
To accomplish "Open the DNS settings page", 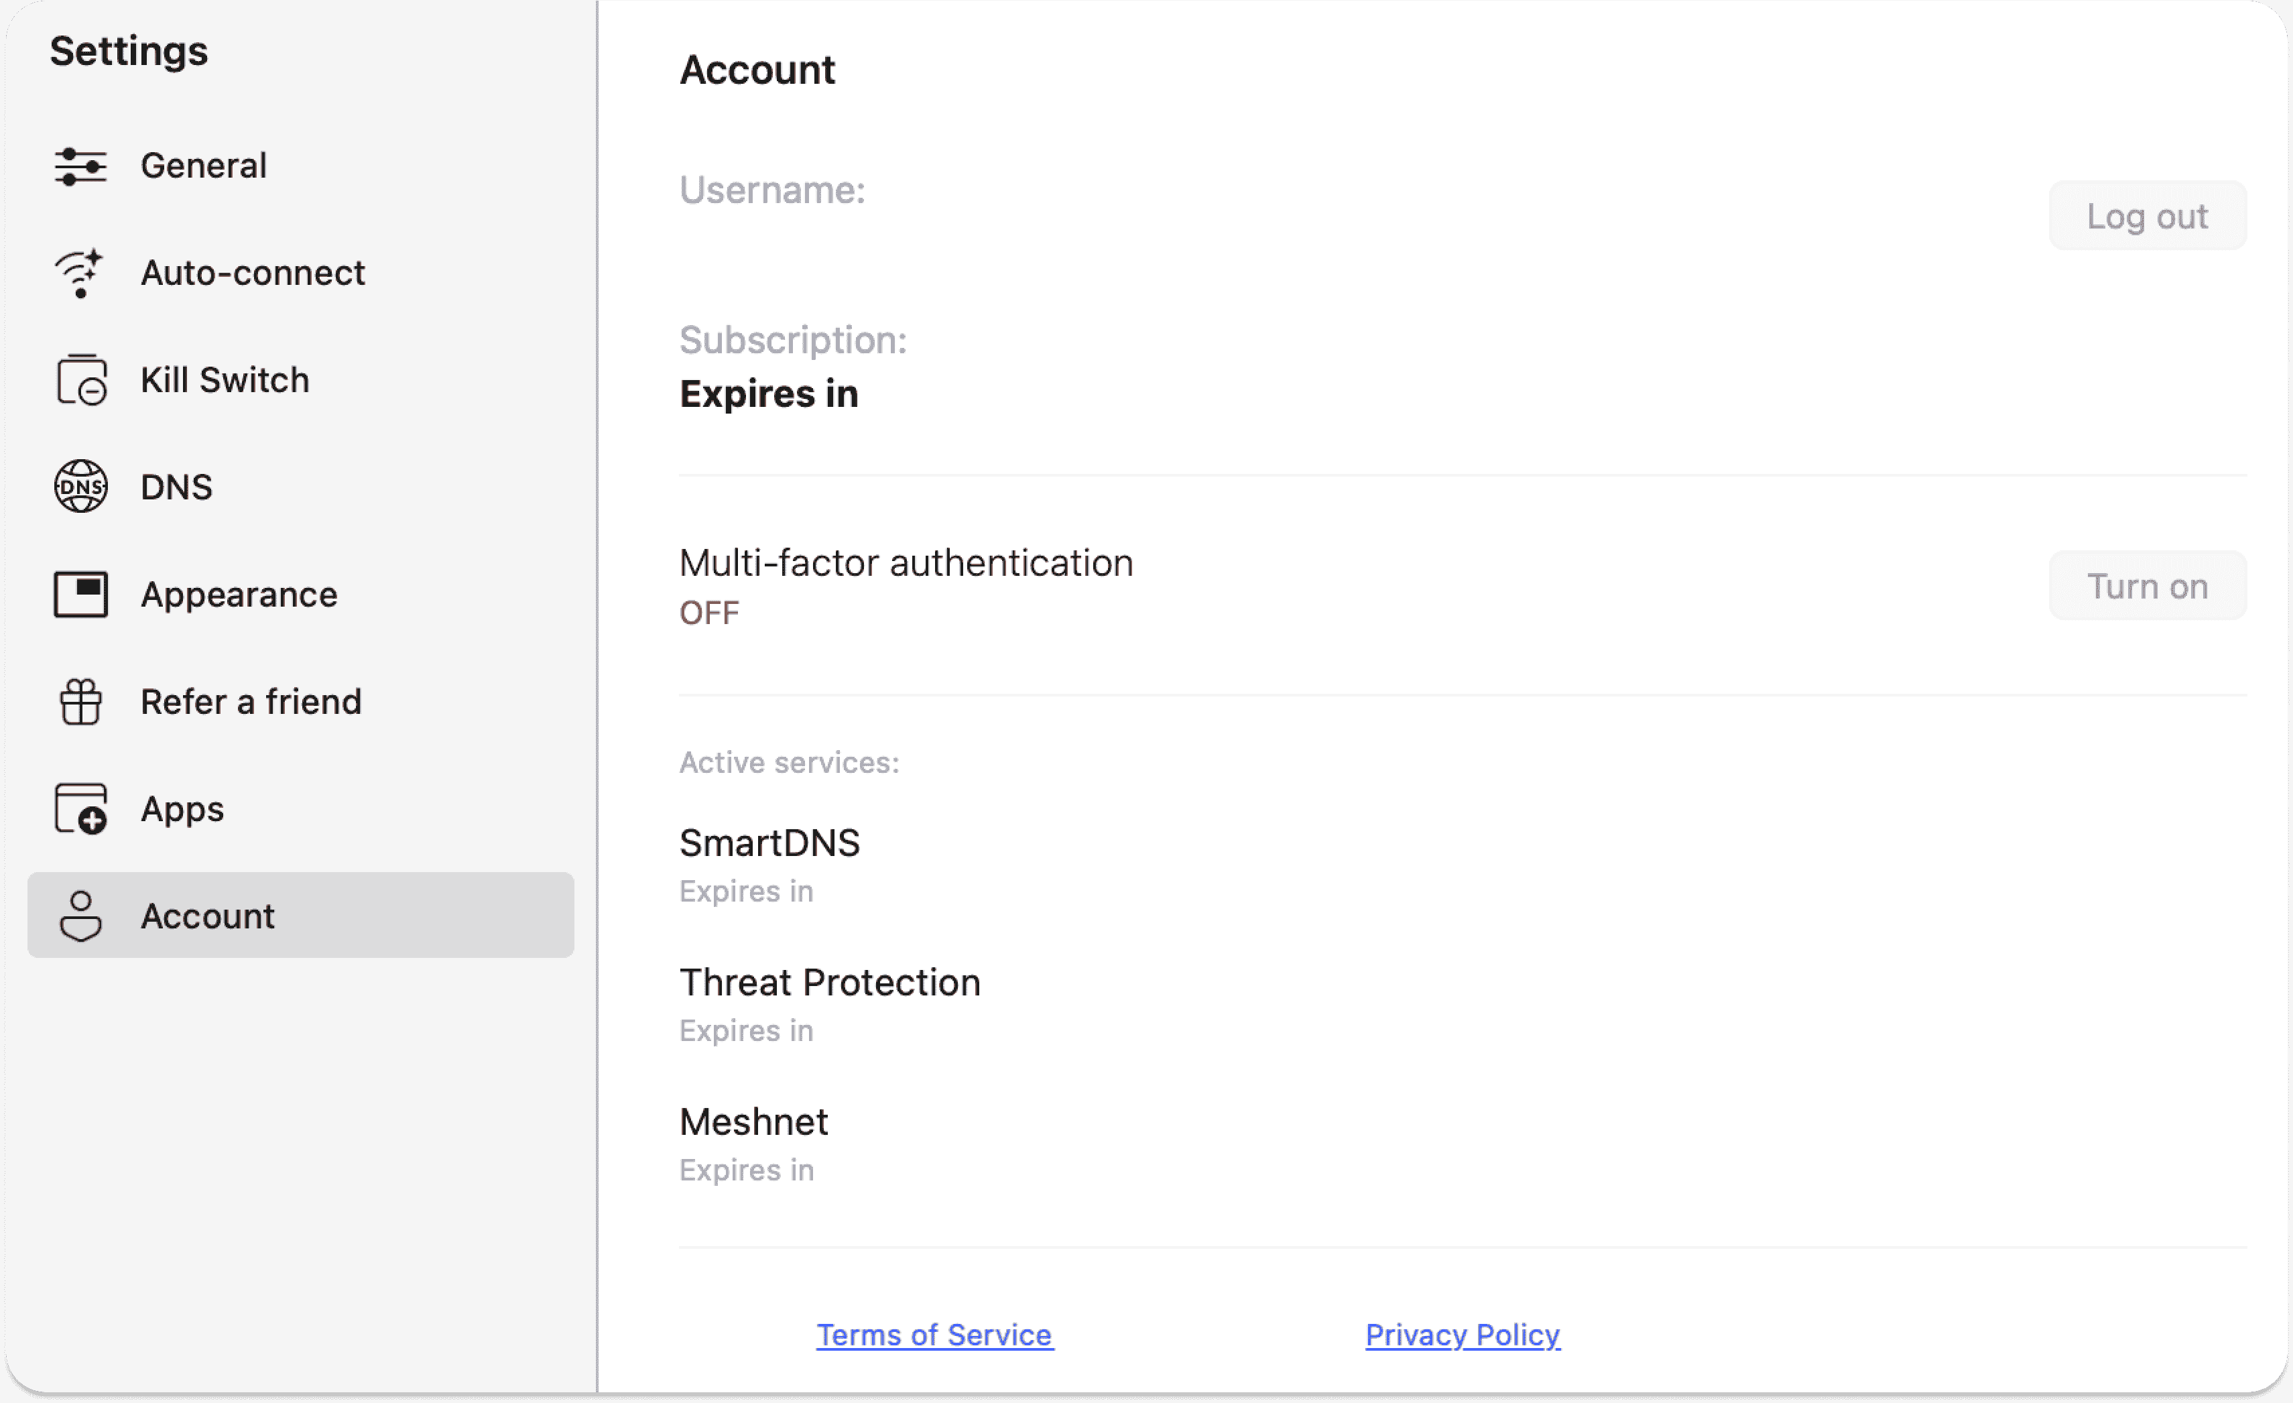I will click(x=300, y=487).
